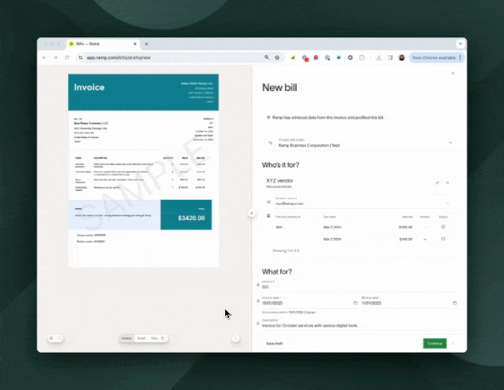Close the Bills — Ramp tab

(135, 44)
